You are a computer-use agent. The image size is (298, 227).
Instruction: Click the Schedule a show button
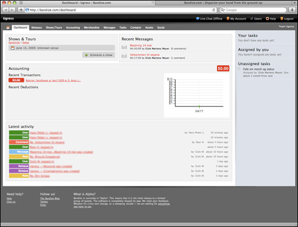98,55
